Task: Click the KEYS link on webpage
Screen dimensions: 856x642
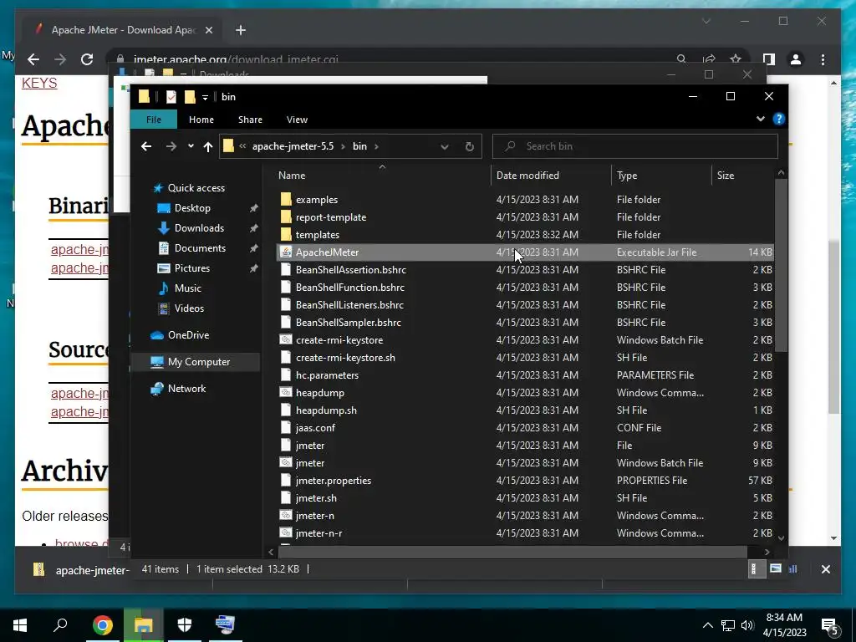Action: click(x=39, y=83)
